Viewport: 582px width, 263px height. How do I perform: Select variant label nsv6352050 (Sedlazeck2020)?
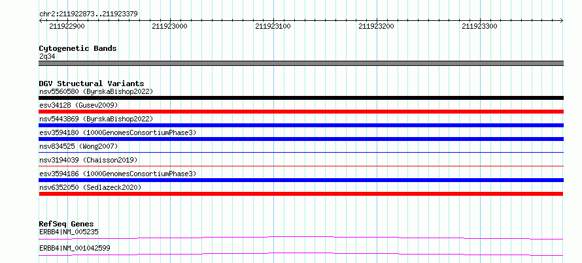[x=90, y=187]
